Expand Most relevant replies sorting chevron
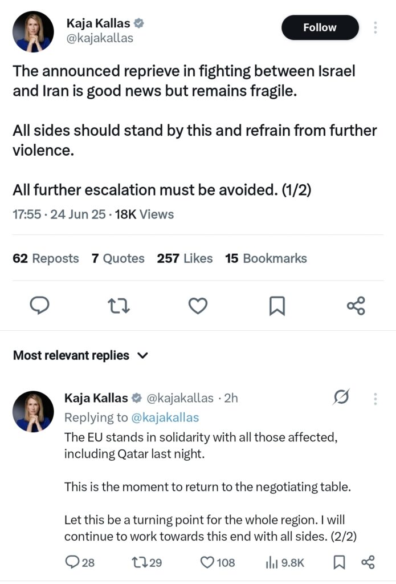Viewport: 396px width, 584px height. click(142, 356)
